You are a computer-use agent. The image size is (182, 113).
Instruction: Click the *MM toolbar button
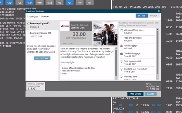[39, 3]
